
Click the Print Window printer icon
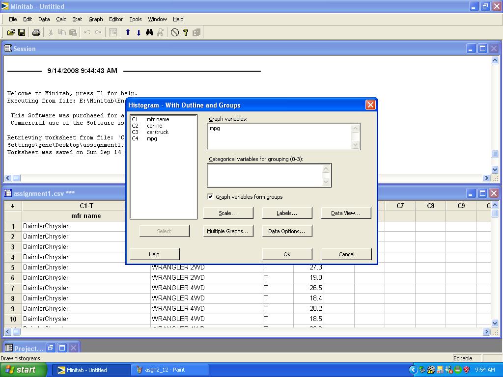(x=36, y=32)
